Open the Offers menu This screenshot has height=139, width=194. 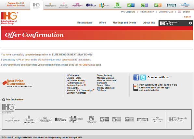(102, 23)
